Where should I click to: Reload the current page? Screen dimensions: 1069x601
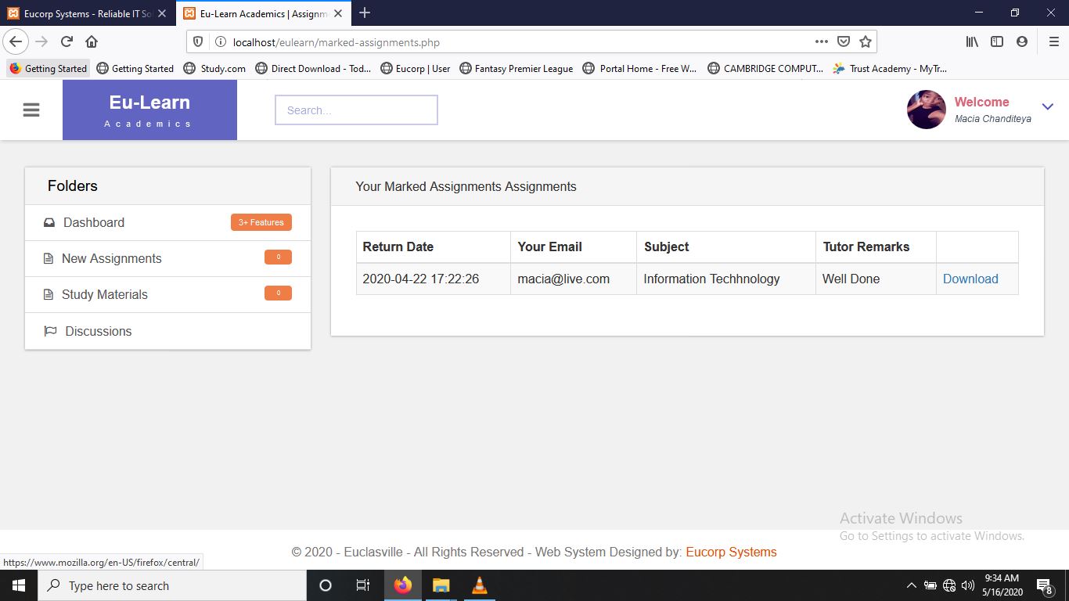pos(67,42)
